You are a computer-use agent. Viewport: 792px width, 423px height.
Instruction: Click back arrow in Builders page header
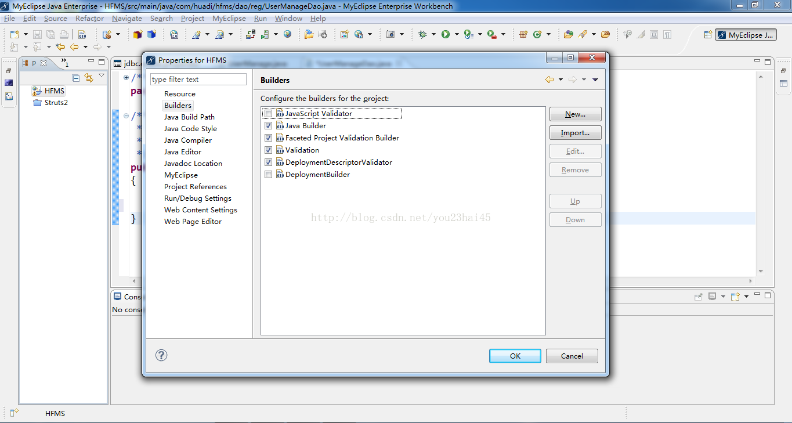[x=549, y=79]
